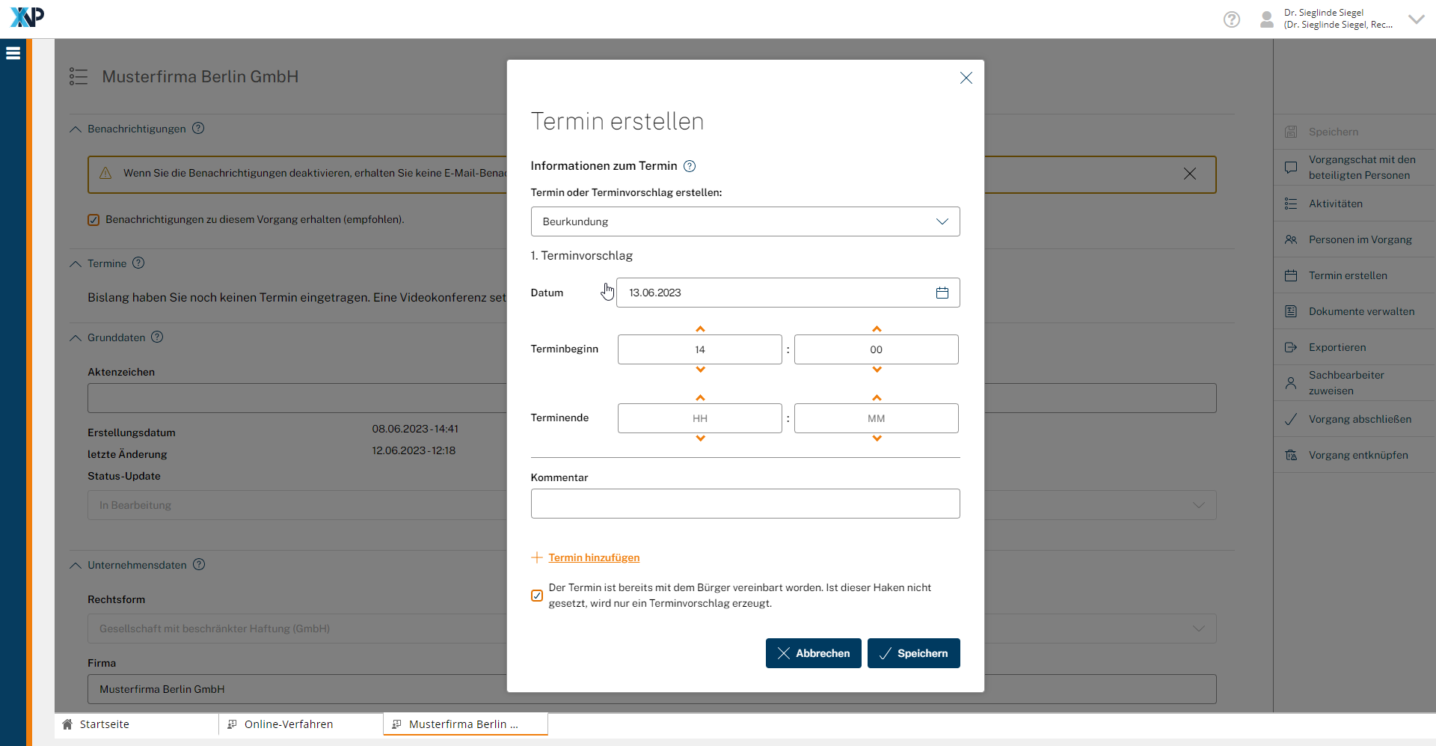Screen dimensions: 1436x746
Task: Dismiss the notification warning banner
Action: (1190, 174)
